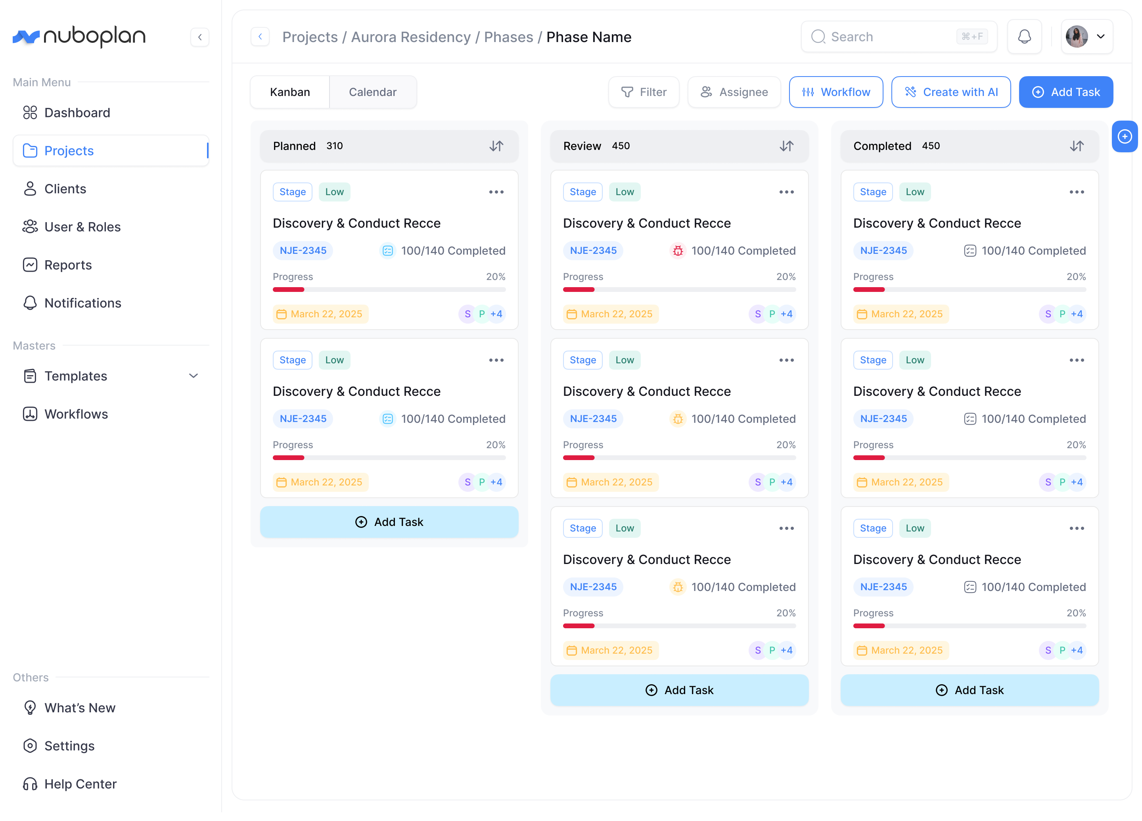The width and height of the screenshot is (1142, 821).
Task: Open the user profile avatar dropdown
Action: click(x=1086, y=37)
